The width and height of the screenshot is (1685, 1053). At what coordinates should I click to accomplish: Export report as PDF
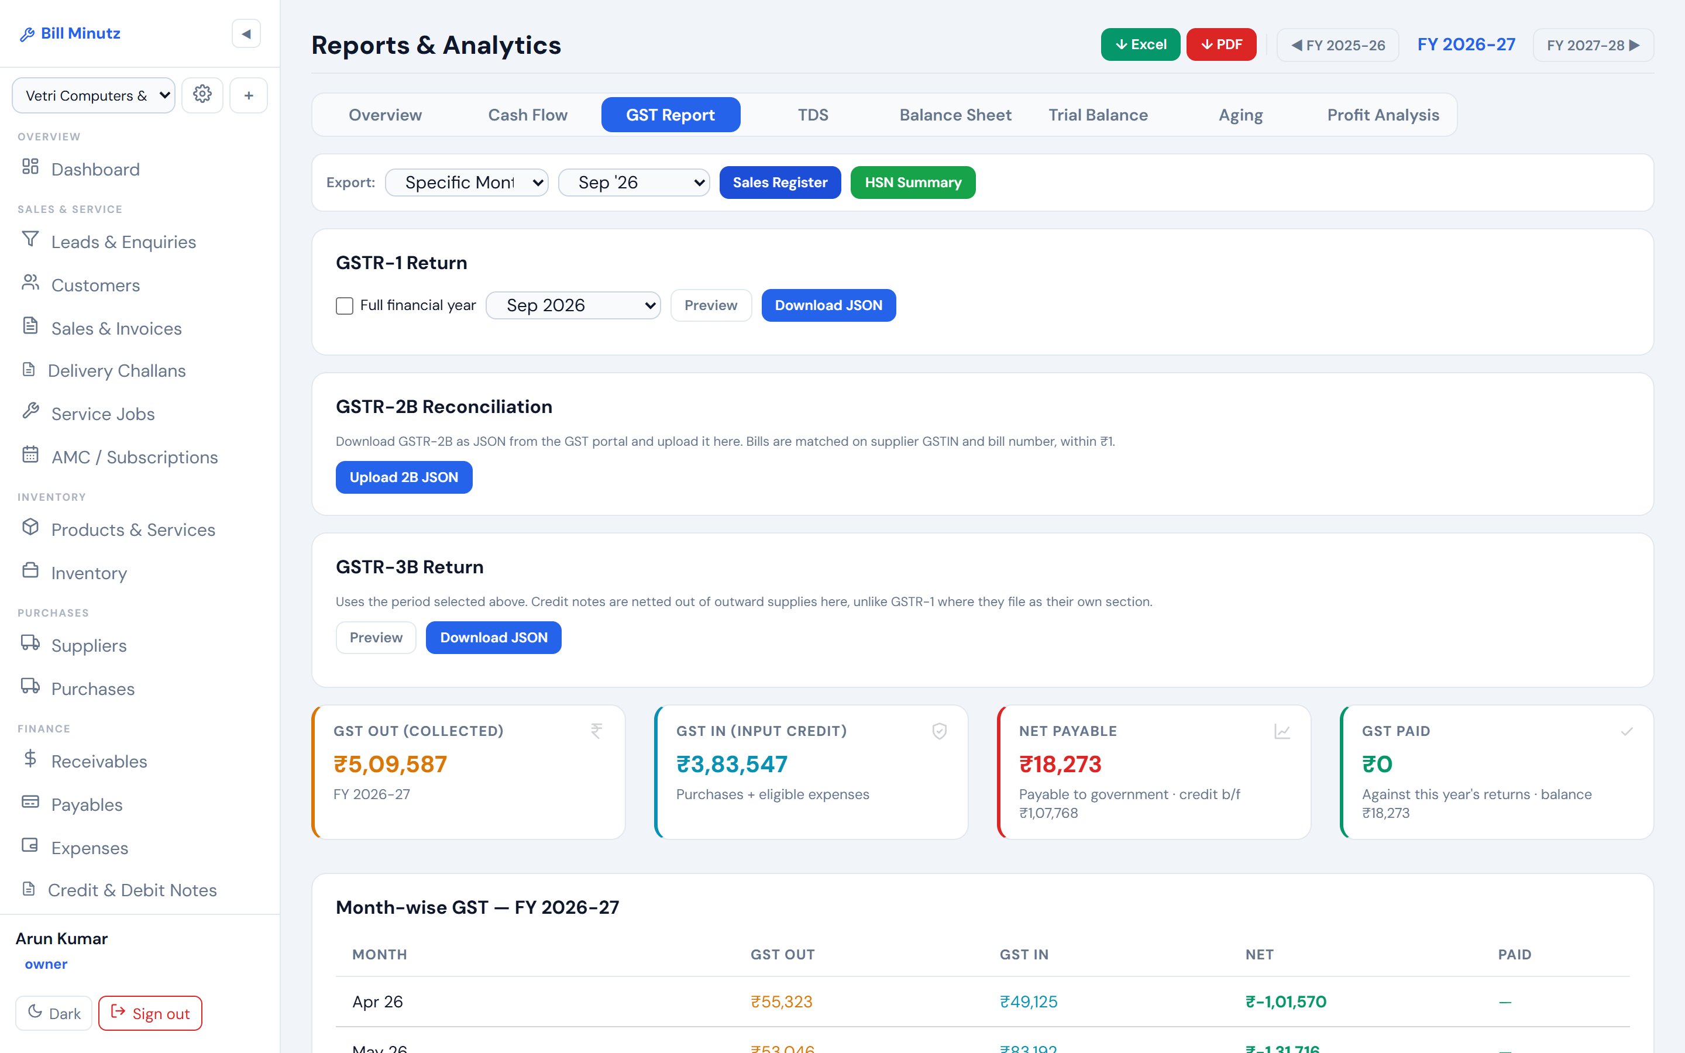point(1221,44)
